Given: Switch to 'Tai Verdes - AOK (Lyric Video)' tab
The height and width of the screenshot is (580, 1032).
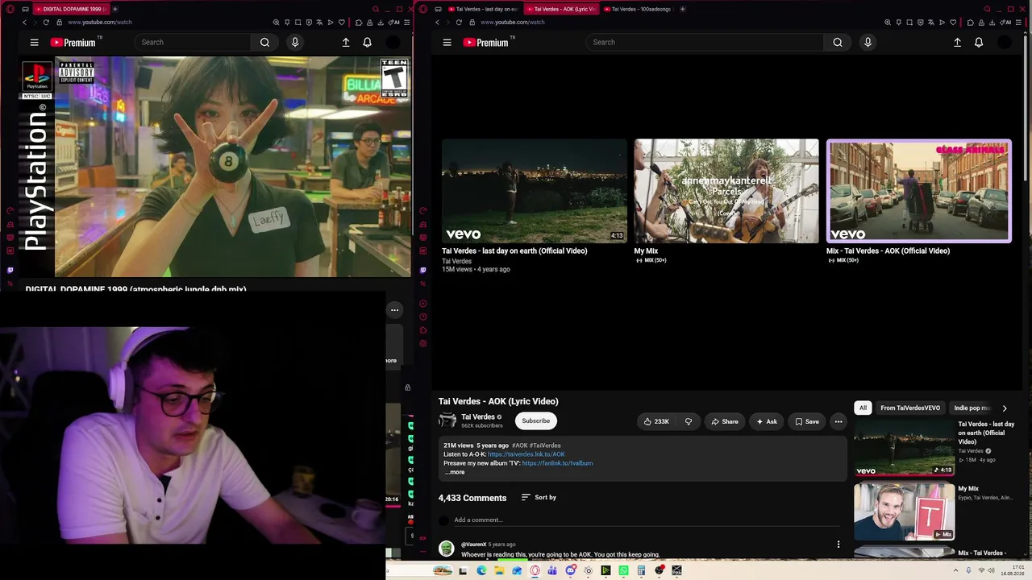Looking at the screenshot, I should pos(560,9).
